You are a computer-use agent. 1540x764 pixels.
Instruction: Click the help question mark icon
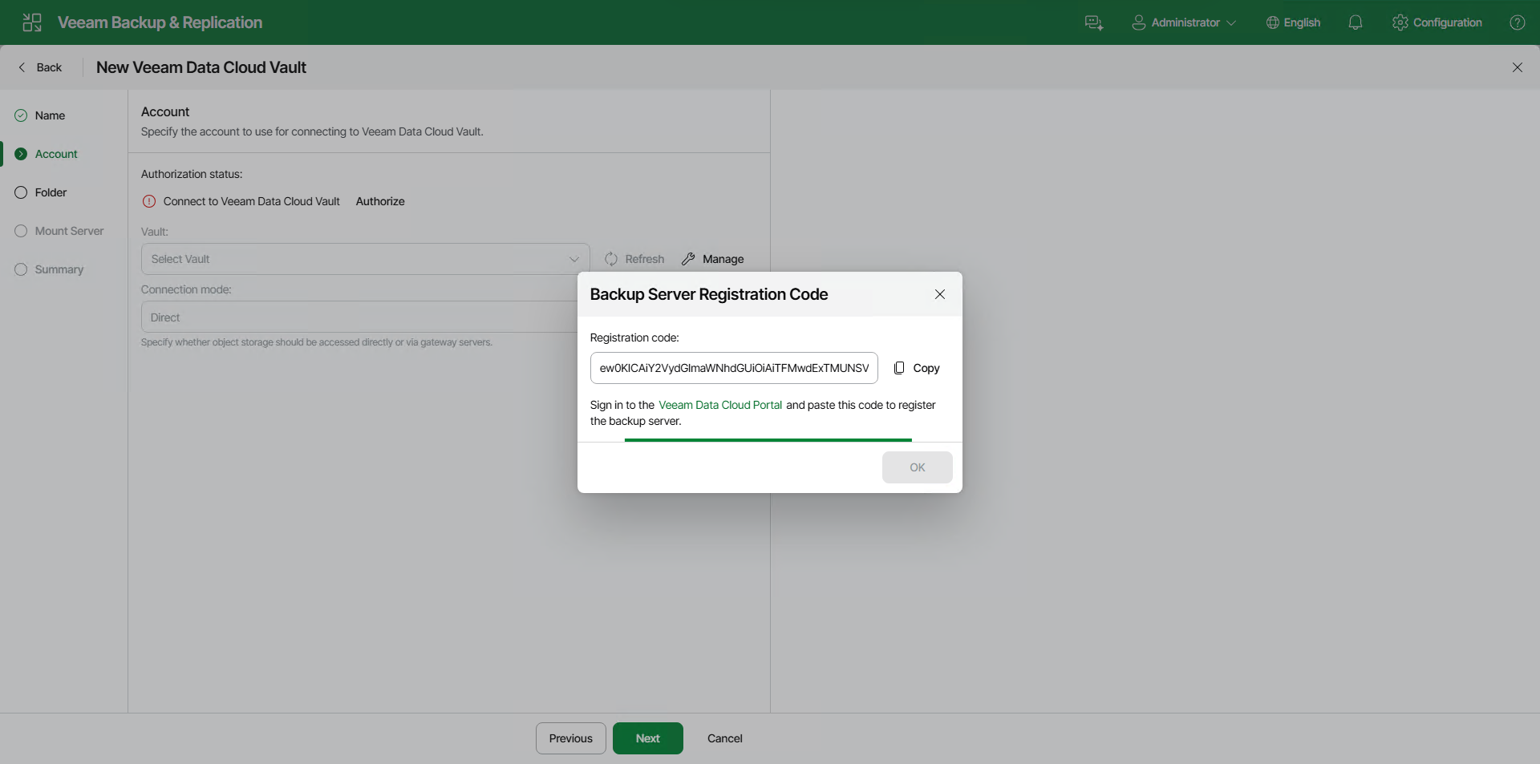coord(1517,22)
